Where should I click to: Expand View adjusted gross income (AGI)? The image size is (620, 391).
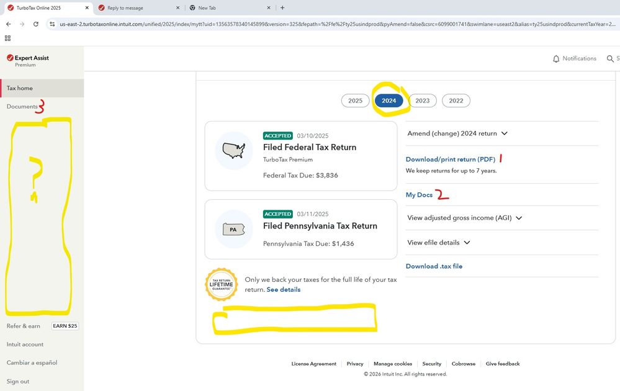[465, 218]
